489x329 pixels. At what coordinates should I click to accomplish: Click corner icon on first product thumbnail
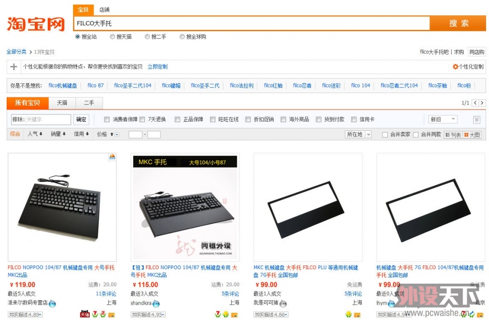coord(112,157)
